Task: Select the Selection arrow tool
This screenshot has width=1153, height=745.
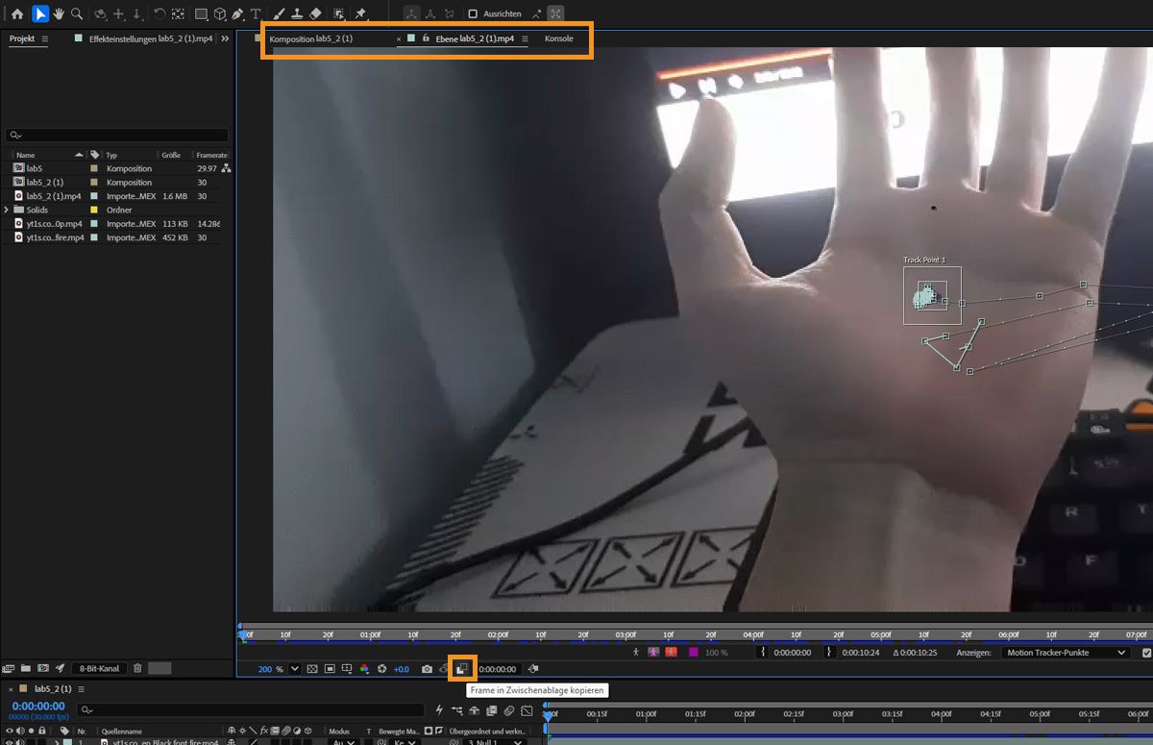Action: coord(39,14)
